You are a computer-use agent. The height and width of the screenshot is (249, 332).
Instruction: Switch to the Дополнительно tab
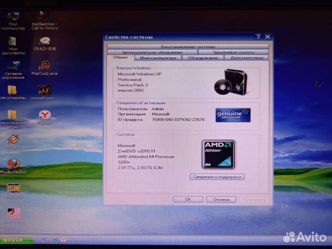click(247, 58)
